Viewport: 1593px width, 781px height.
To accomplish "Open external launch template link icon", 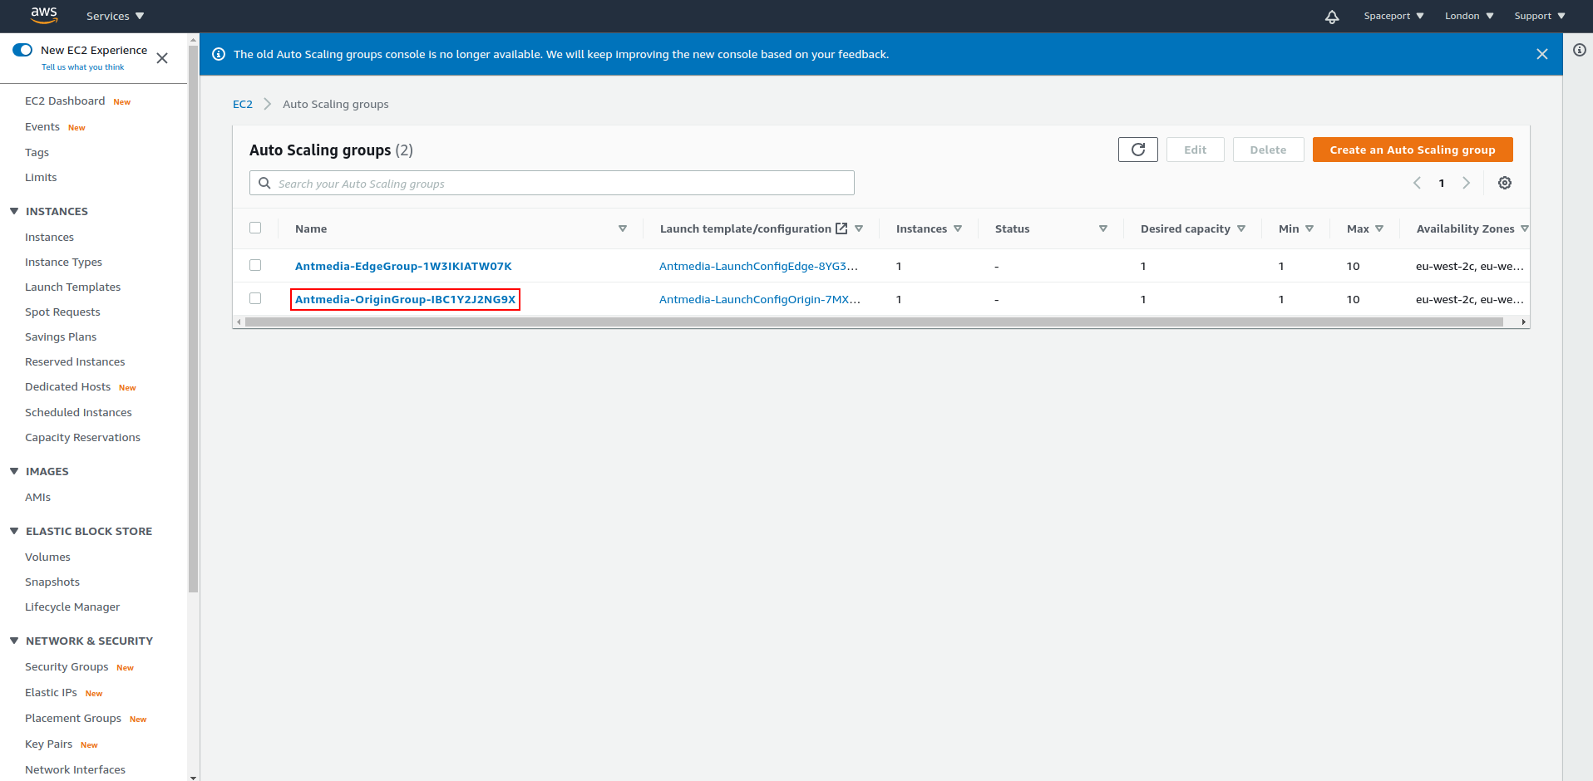I will [x=841, y=228].
